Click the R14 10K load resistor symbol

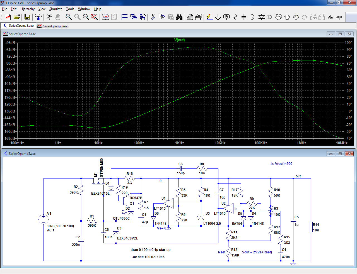tap(311, 227)
